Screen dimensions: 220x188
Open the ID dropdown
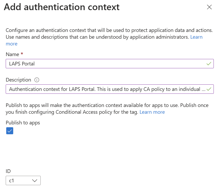tap(23, 180)
